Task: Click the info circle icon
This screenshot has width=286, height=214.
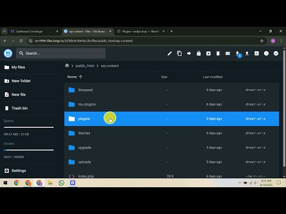Action: [x=266, y=53]
